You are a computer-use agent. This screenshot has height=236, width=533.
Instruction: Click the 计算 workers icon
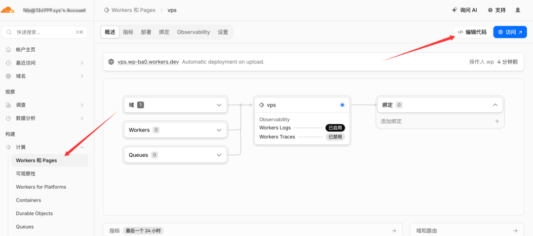coord(8,147)
